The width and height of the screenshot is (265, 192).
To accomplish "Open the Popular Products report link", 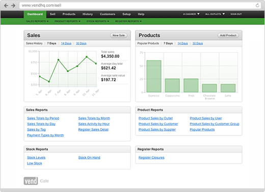I will pyautogui.click(x=202, y=130).
